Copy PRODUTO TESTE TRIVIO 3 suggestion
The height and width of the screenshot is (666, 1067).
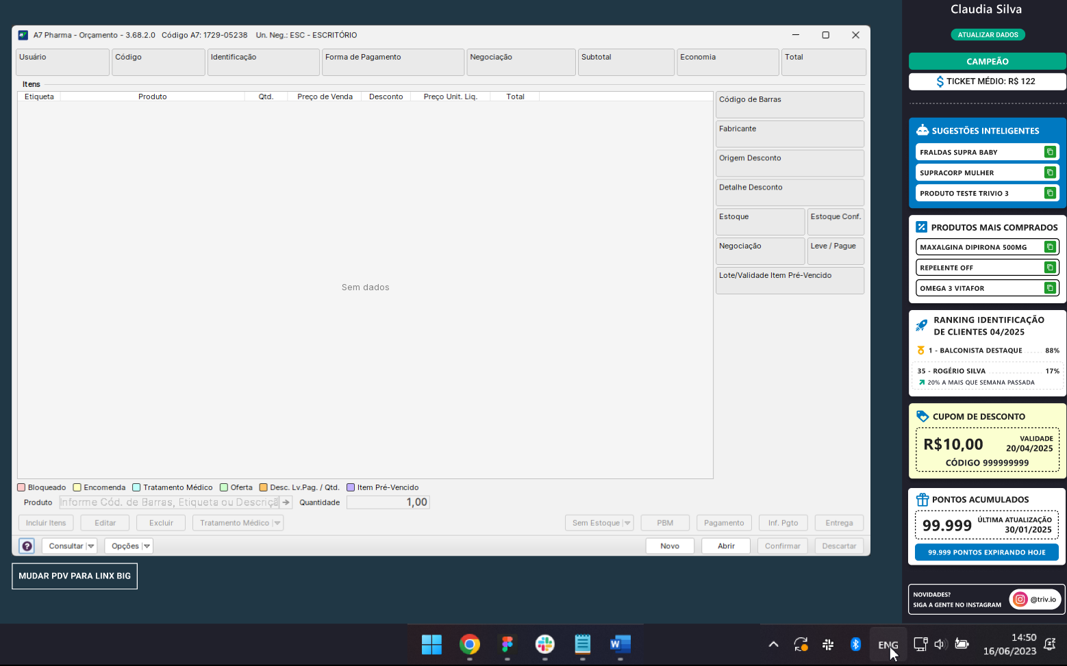click(1049, 193)
